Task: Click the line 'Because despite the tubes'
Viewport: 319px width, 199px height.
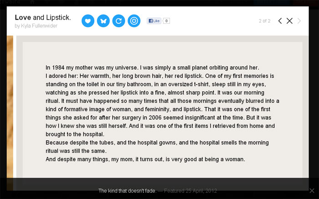Action: click(x=157, y=142)
